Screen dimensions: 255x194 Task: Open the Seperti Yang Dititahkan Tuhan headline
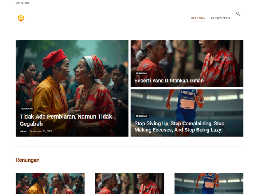click(x=169, y=81)
